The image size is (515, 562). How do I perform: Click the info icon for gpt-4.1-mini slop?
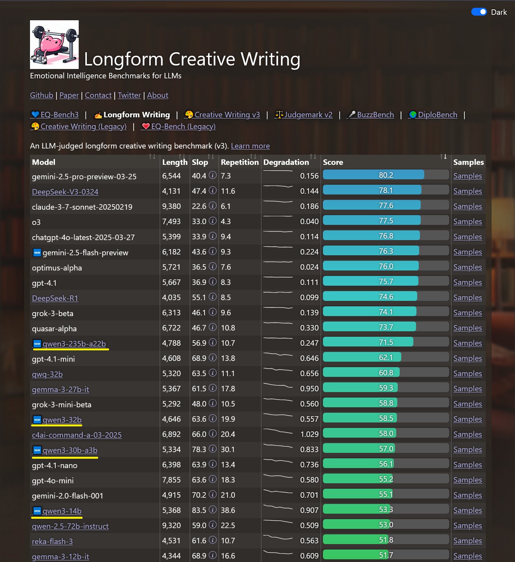click(212, 358)
